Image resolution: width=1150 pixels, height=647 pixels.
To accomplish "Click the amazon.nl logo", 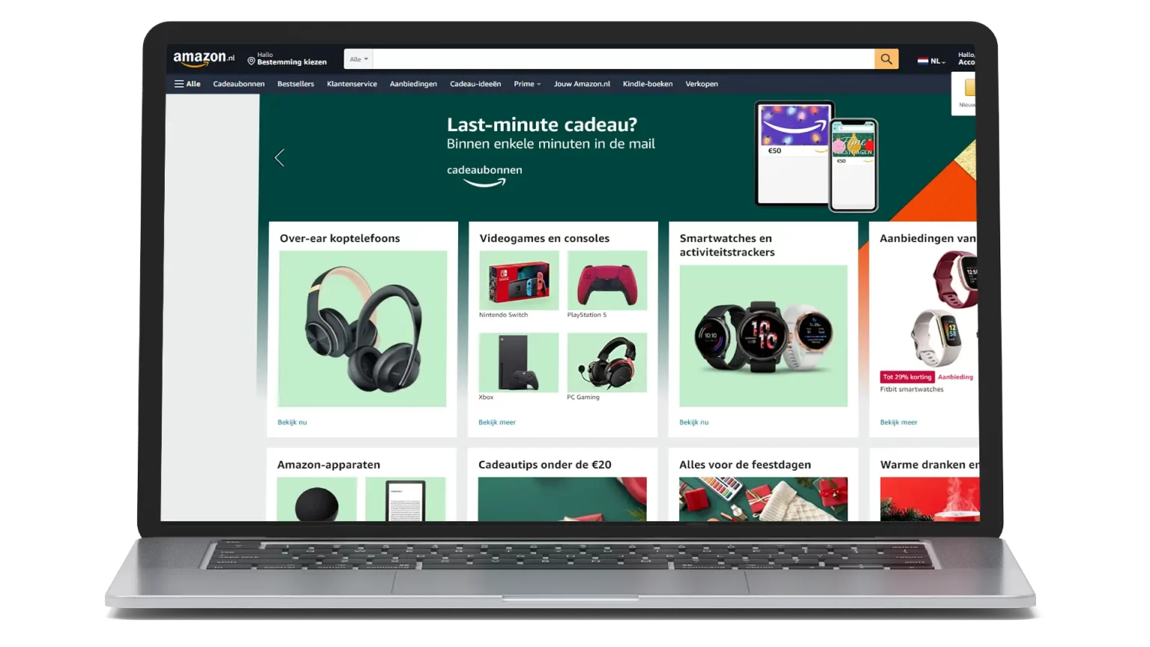I will pos(204,58).
